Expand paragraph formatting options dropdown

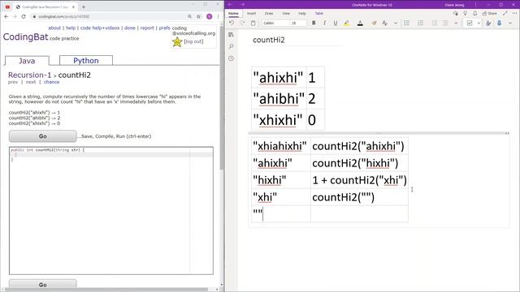coord(456,24)
